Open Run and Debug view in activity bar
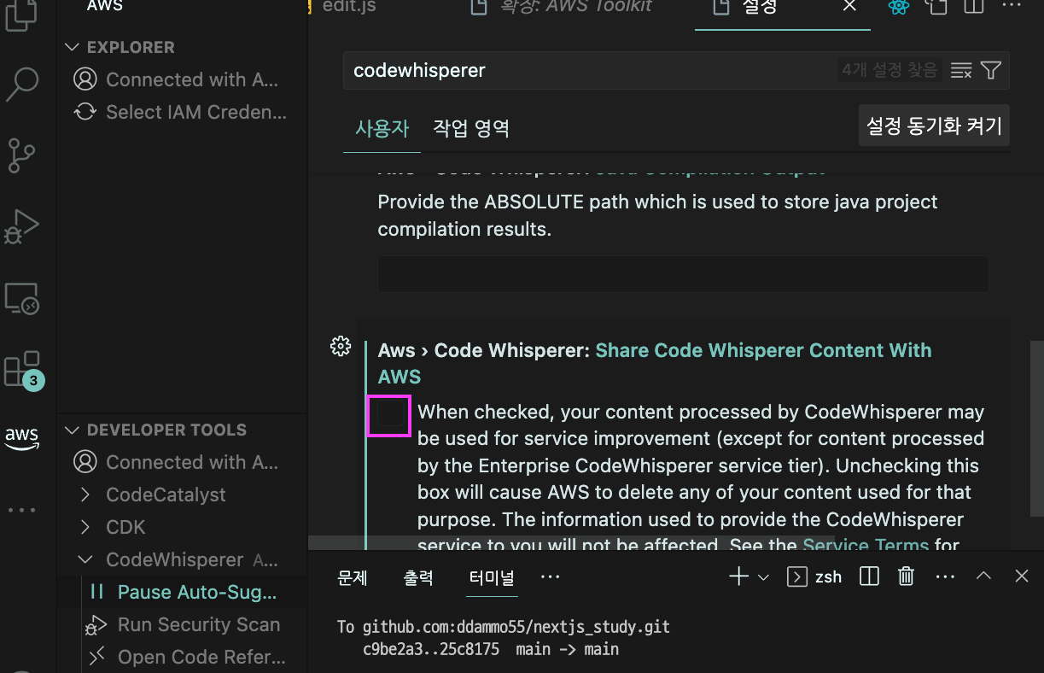 [21, 226]
